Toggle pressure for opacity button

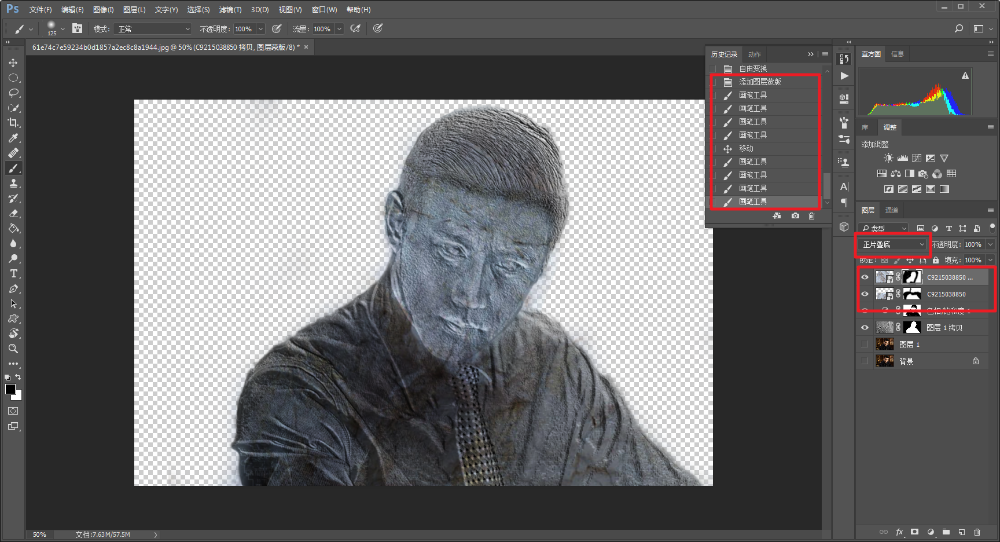coord(277,28)
